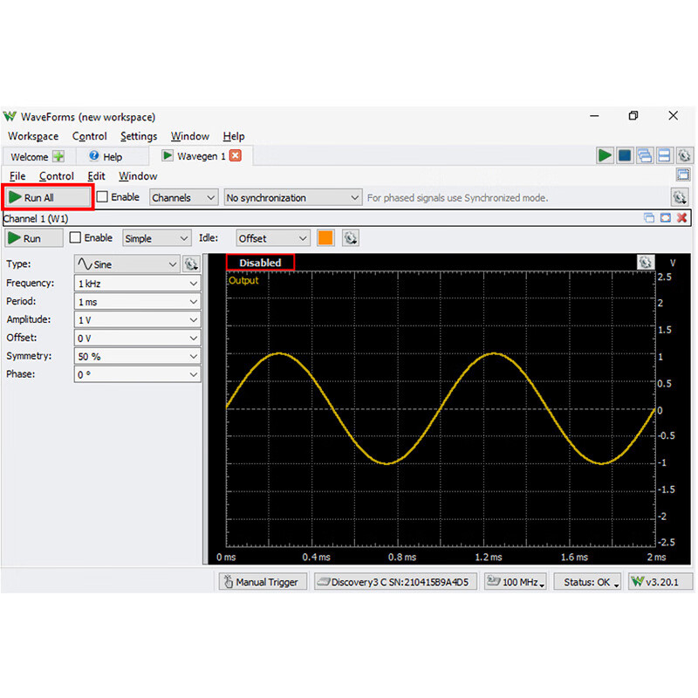This screenshot has height=698, width=698.
Task: Click the Manual Trigger hand button
Action: [x=262, y=582]
